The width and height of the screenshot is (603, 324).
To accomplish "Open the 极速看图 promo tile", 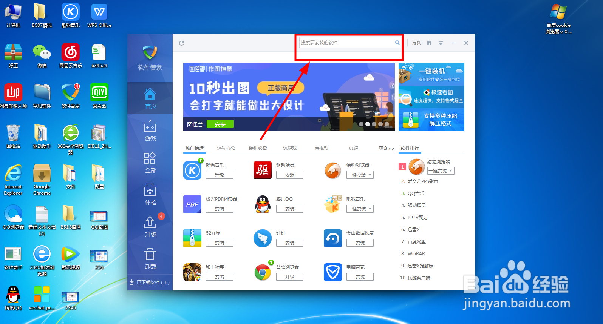I will click(431, 97).
